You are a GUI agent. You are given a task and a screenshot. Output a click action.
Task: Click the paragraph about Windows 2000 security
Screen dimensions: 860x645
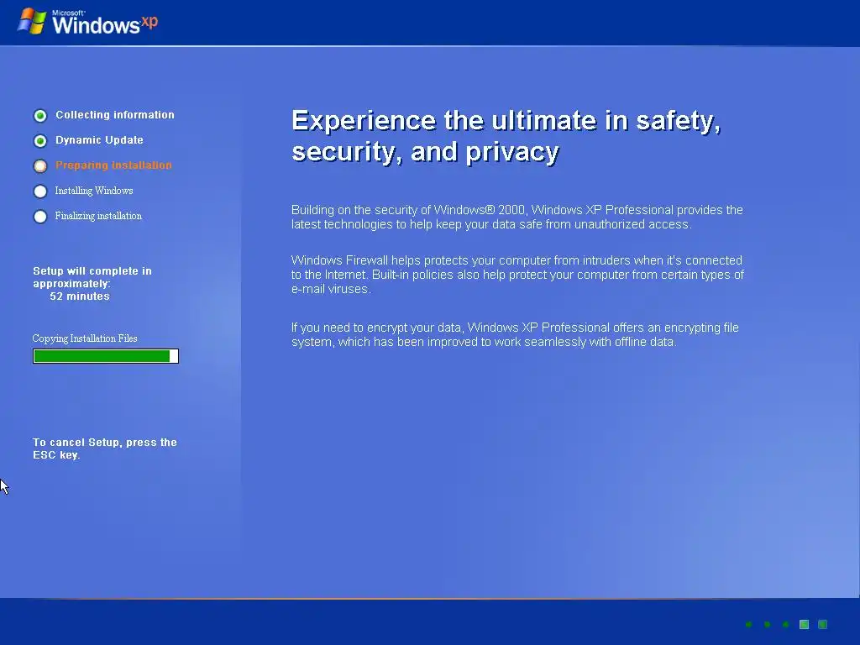(517, 217)
